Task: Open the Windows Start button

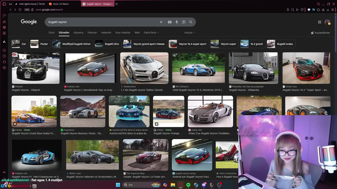Action: [x=118, y=185]
